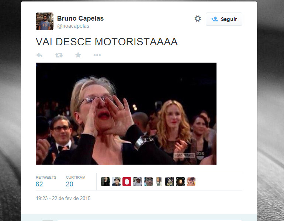
Task: Click the avatar of person in white cap
Action: (138, 182)
